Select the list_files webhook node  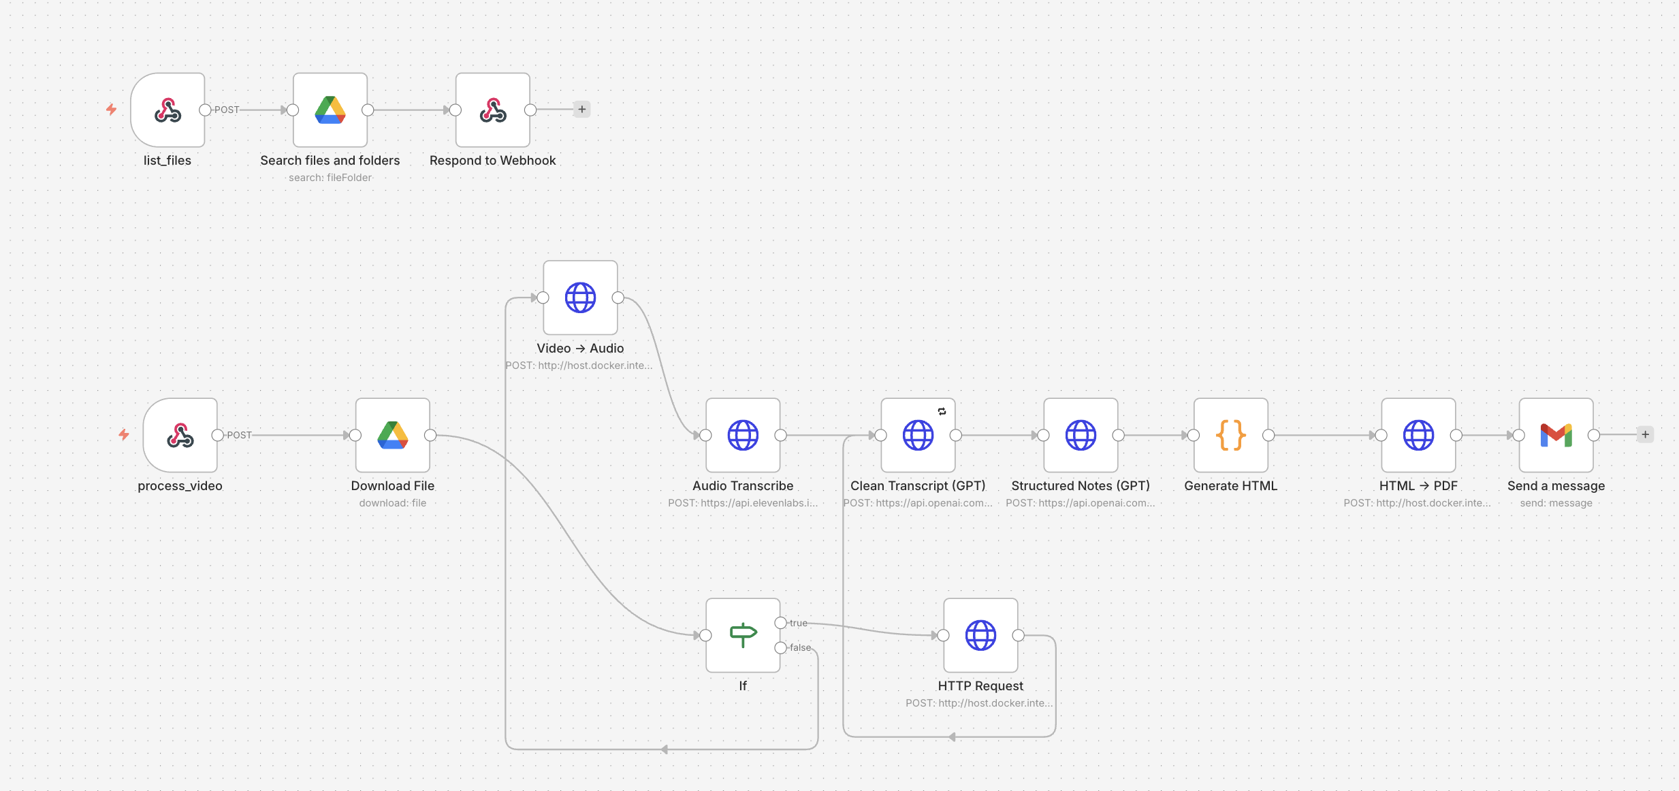[167, 110]
